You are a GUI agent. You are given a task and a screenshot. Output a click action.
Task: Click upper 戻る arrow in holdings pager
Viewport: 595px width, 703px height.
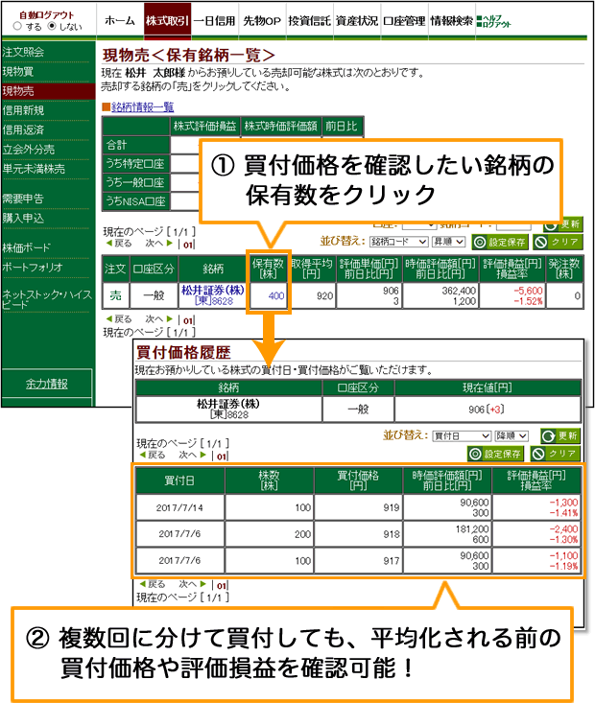[x=118, y=243]
